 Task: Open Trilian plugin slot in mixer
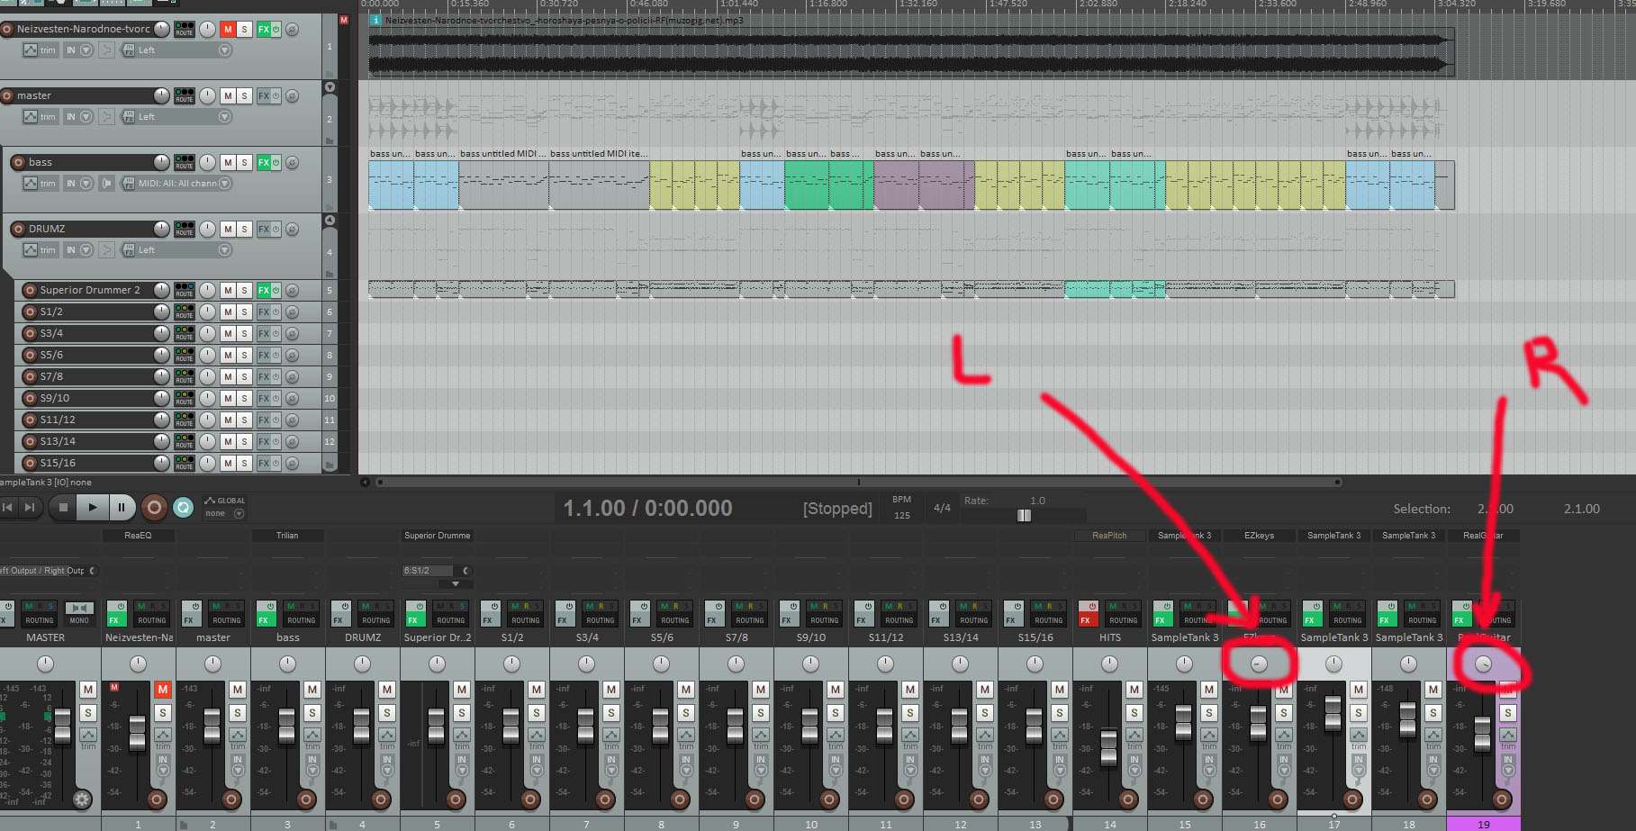click(x=287, y=535)
